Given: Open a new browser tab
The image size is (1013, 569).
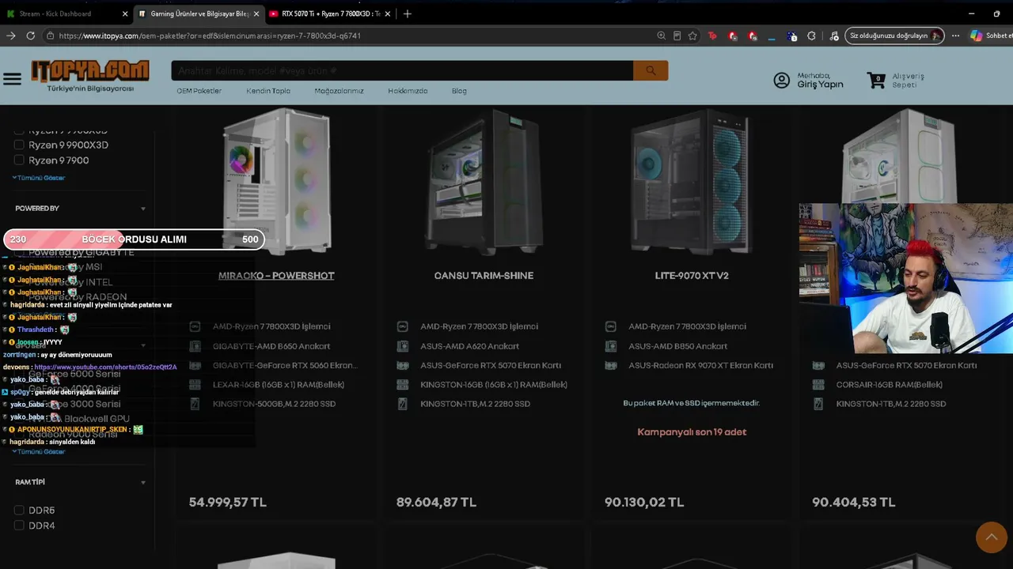Looking at the screenshot, I should click(x=407, y=13).
